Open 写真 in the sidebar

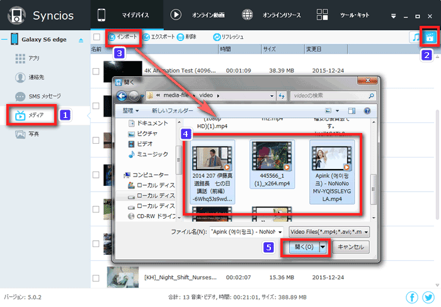click(x=27, y=134)
